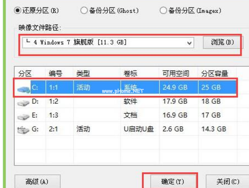Open 高级 (A) advanced options

click(37, 182)
